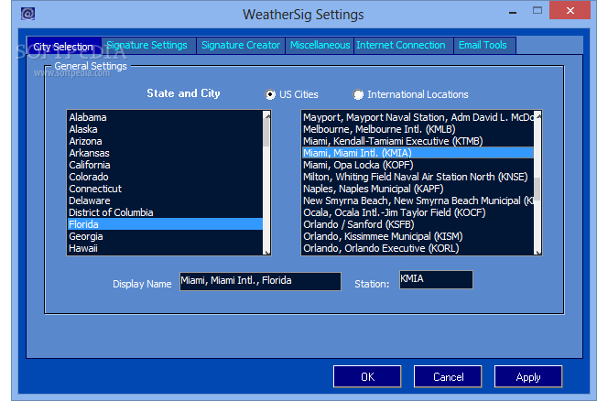Click the city list scroll down arrow
Screen dimensions: 597x401
(x=538, y=251)
